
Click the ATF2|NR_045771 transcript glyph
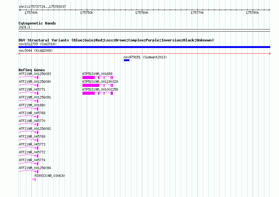coord(29,93)
